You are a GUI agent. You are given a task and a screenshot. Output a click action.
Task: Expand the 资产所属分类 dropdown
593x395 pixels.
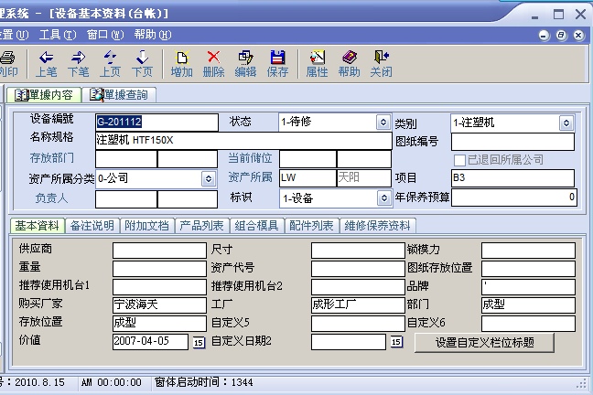pos(208,178)
